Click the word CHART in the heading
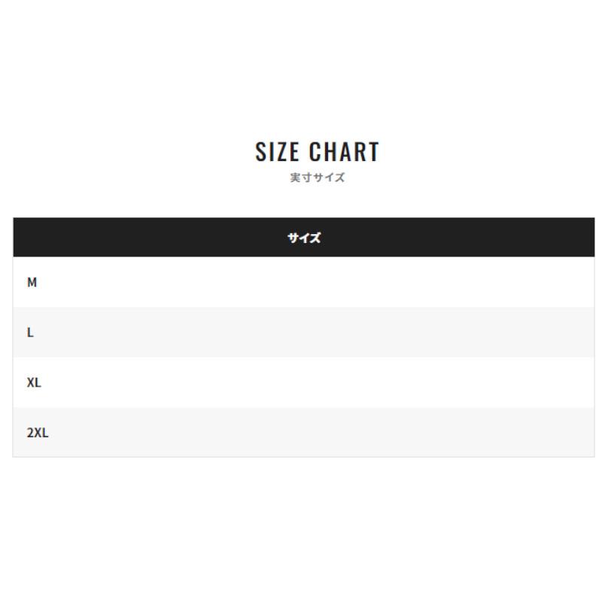 point(345,152)
